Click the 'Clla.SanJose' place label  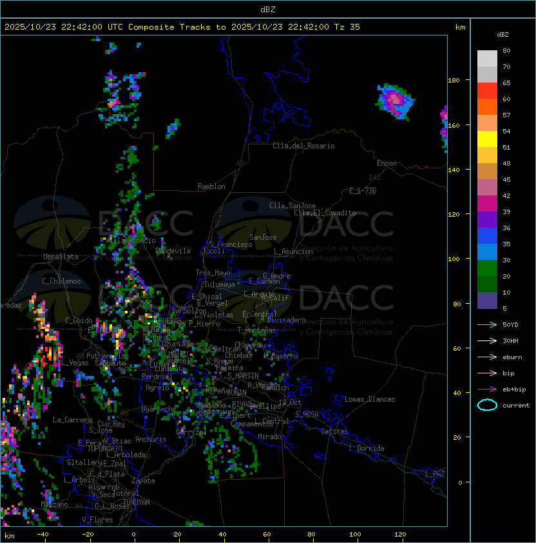click(x=292, y=206)
